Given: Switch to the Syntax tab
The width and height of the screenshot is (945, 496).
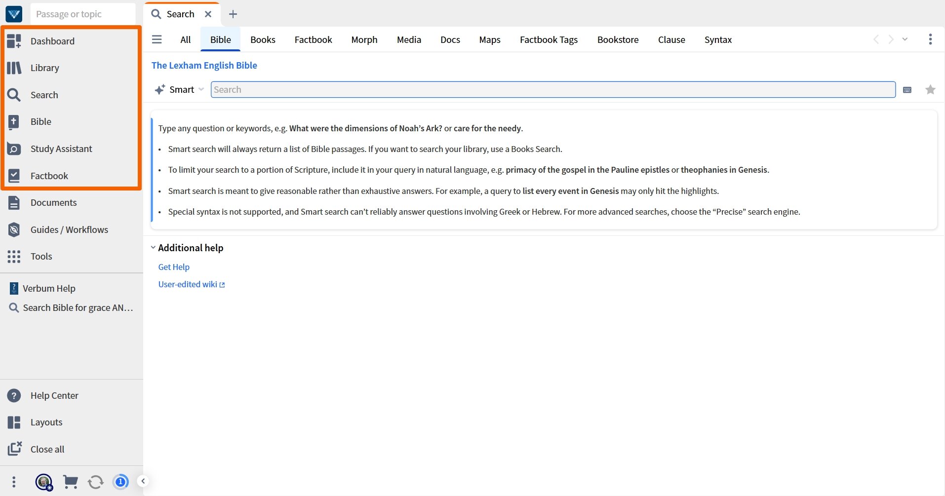Looking at the screenshot, I should point(718,40).
